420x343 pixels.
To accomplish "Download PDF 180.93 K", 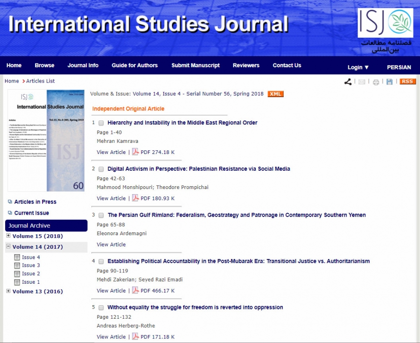I will 158,198.
